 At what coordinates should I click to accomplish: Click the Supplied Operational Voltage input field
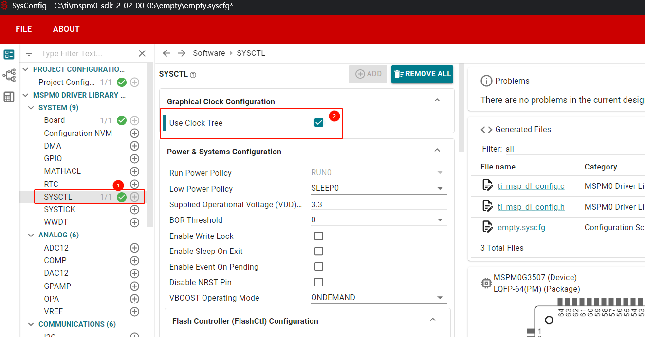coord(378,204)
